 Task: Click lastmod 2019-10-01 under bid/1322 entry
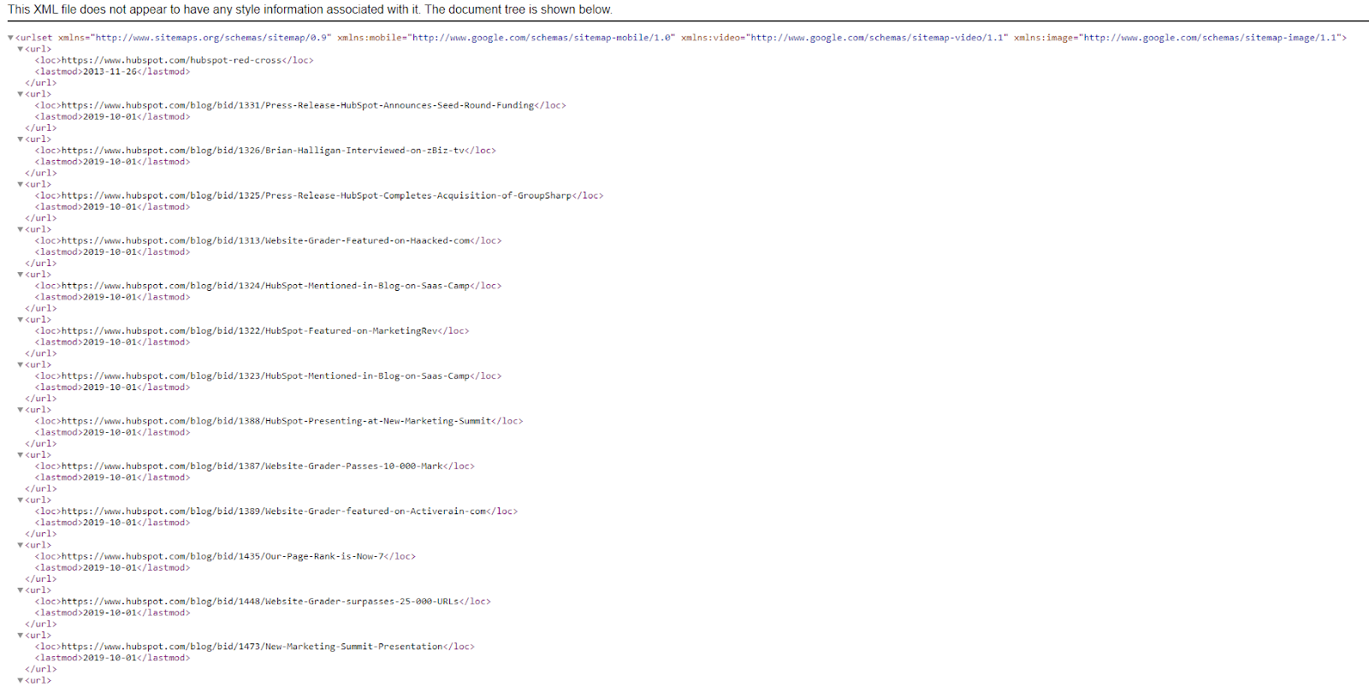tap(110, 342)
